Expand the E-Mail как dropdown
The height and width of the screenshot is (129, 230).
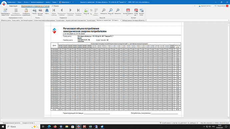[x=136, y=12]
